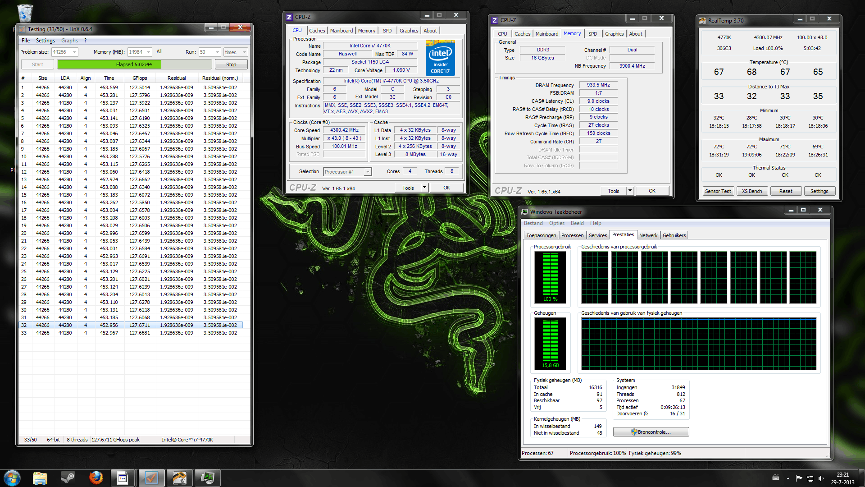The height and width of the screenshot is (487, 865).
Task: Open the Windows Start menu orb
Action: 12,478
